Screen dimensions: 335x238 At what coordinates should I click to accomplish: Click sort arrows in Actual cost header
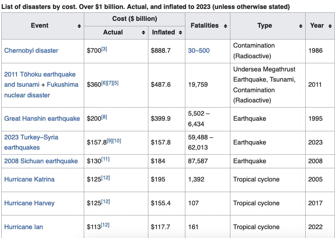(143, 33)
